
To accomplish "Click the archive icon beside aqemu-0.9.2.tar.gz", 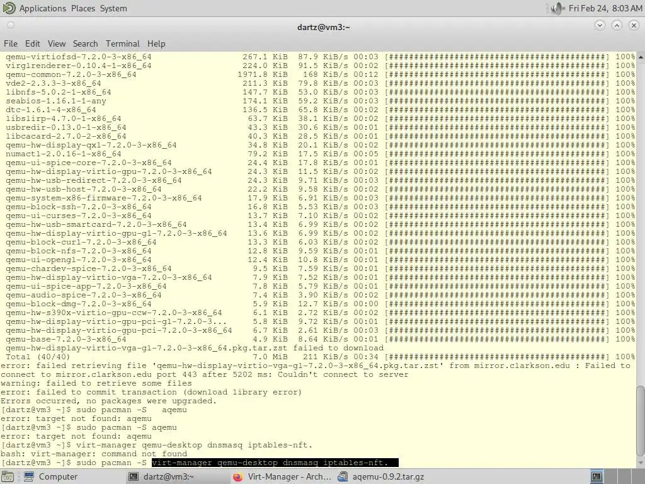I will pos(343,476).
